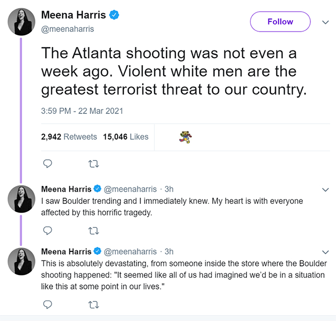Image resolution: width=336 pixels, height=321 pixels.
Task: Open the @meenaharris handle in the header
Action: click(68, 29)
